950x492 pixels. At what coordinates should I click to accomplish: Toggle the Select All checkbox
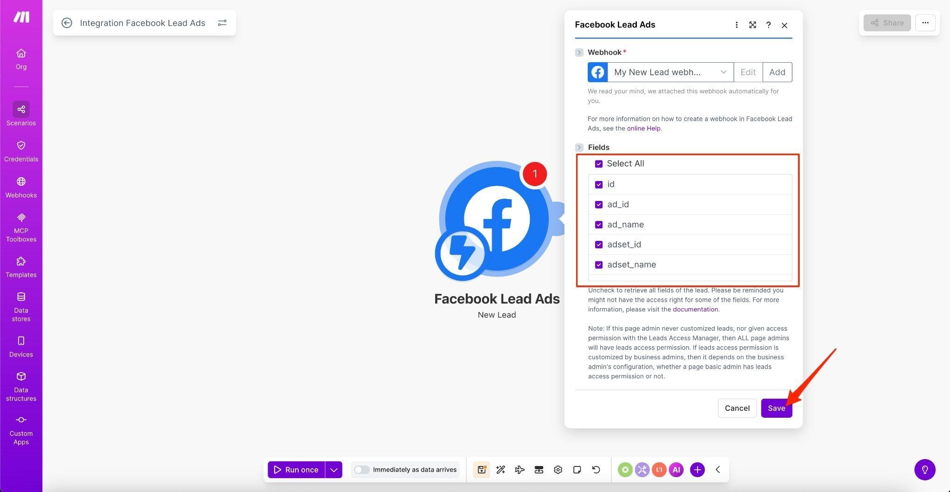pyautogui.click(x=599, y=164)
